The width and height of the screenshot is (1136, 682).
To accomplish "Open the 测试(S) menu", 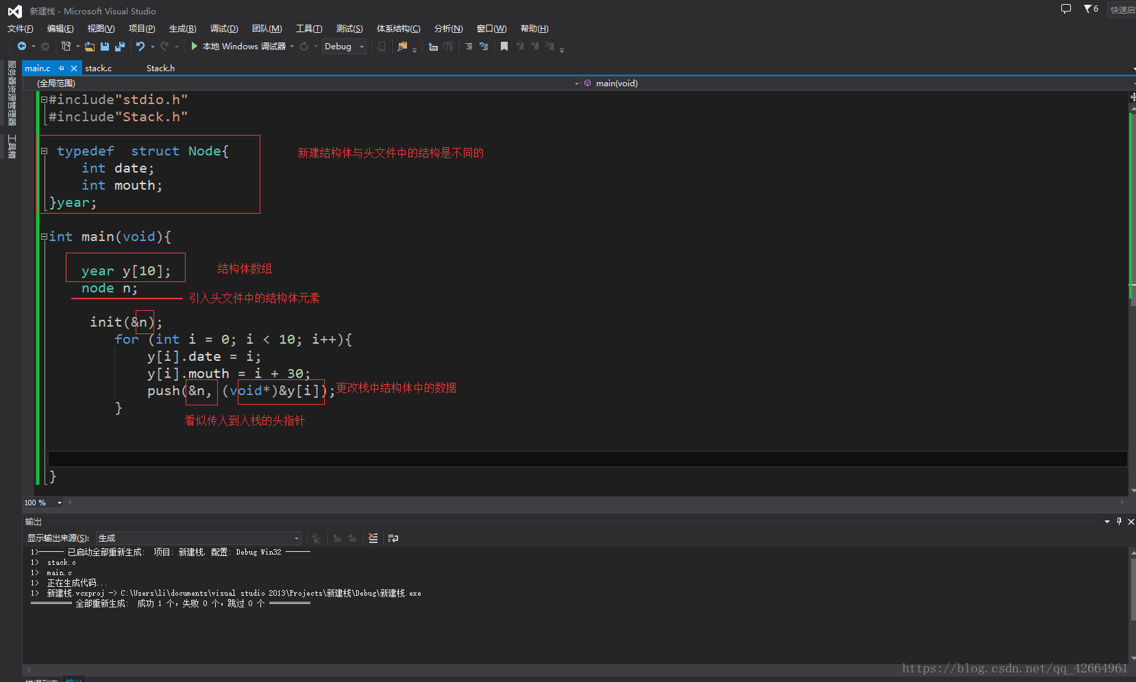I will (x=349, y=29).
